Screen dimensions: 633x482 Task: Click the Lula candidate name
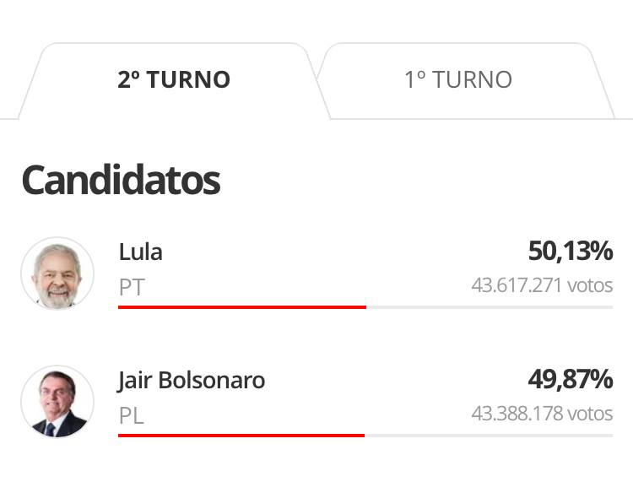click(x=140, y=252)
